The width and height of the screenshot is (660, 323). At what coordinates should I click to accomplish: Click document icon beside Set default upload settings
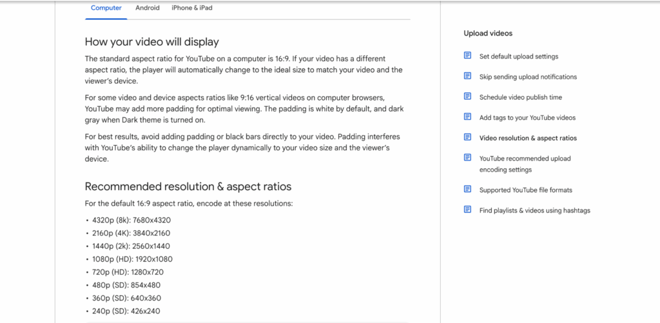[467, 55]
